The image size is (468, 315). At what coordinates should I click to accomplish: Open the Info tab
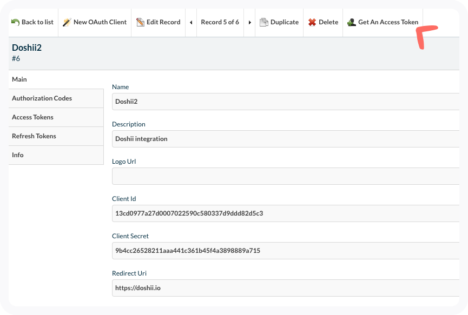pos(56,155)
